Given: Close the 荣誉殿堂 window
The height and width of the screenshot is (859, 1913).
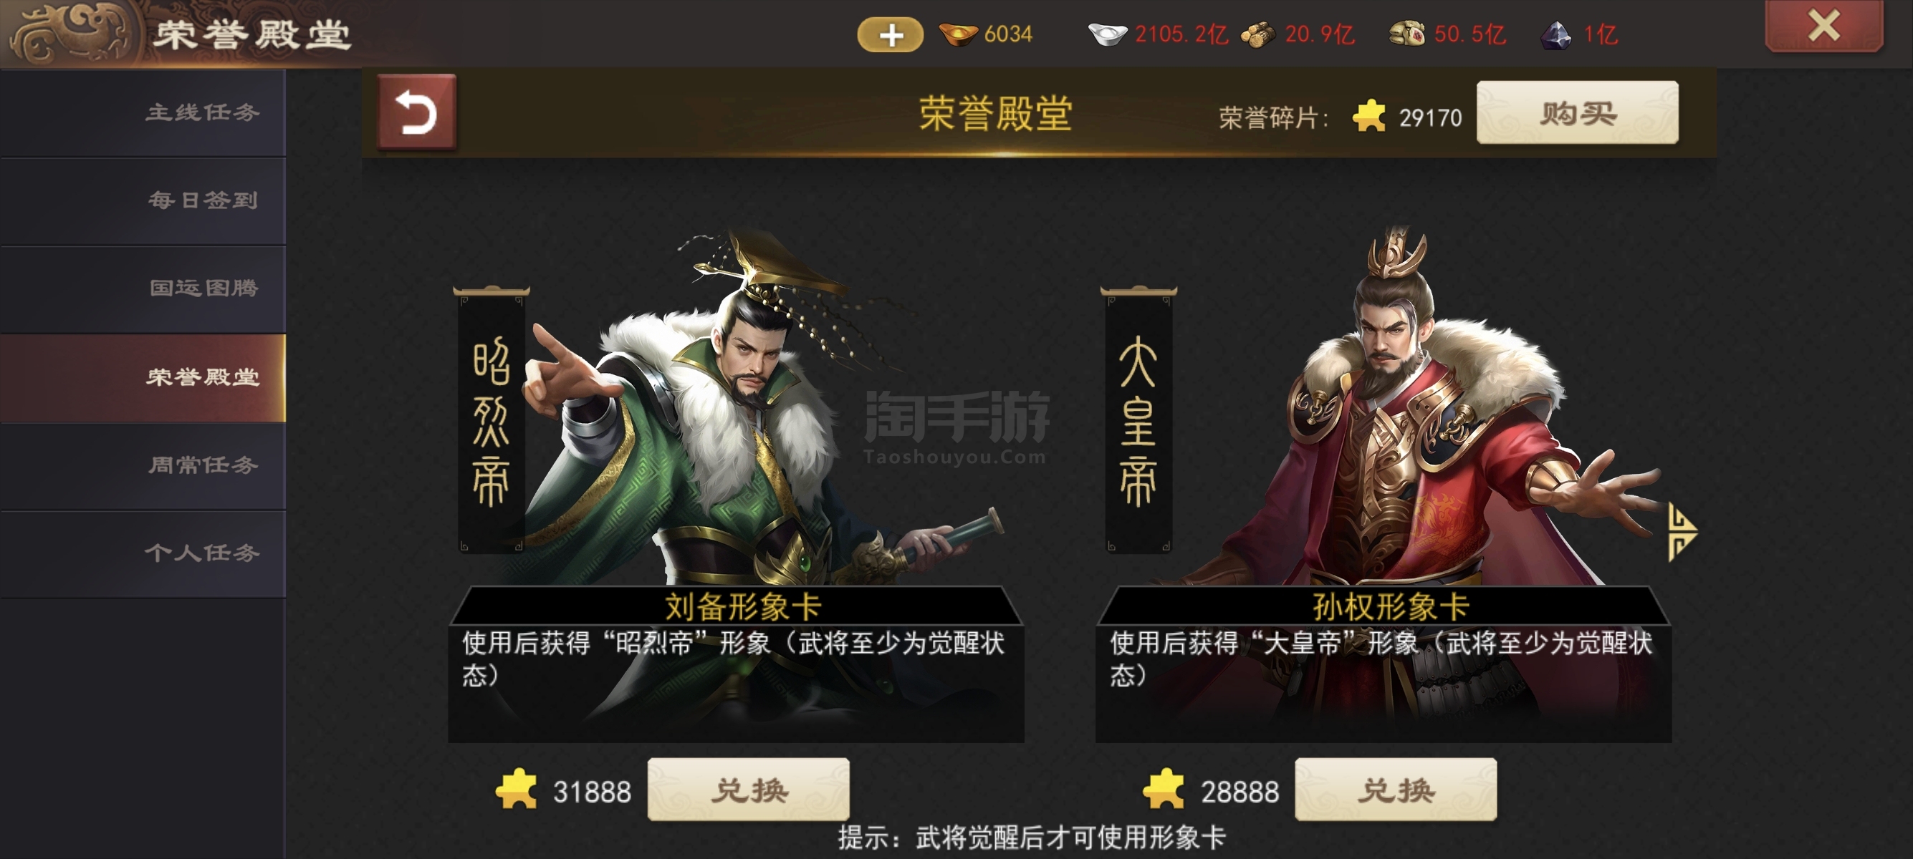Looking at the screenshot, I should (1824, 26).
